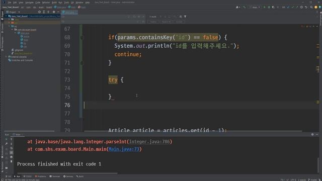Toggle multi-selection icon in search bar
Screen dimensions: 322x181
181,17
